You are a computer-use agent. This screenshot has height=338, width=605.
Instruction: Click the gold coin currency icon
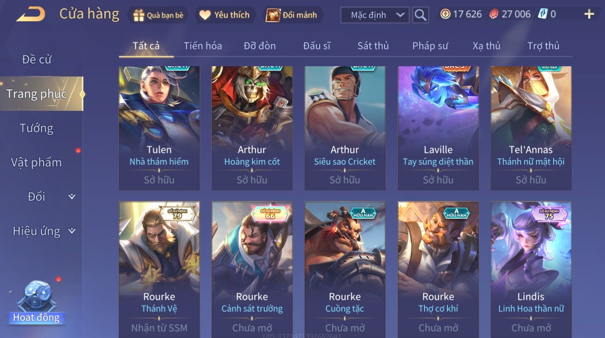coord(445,14)
